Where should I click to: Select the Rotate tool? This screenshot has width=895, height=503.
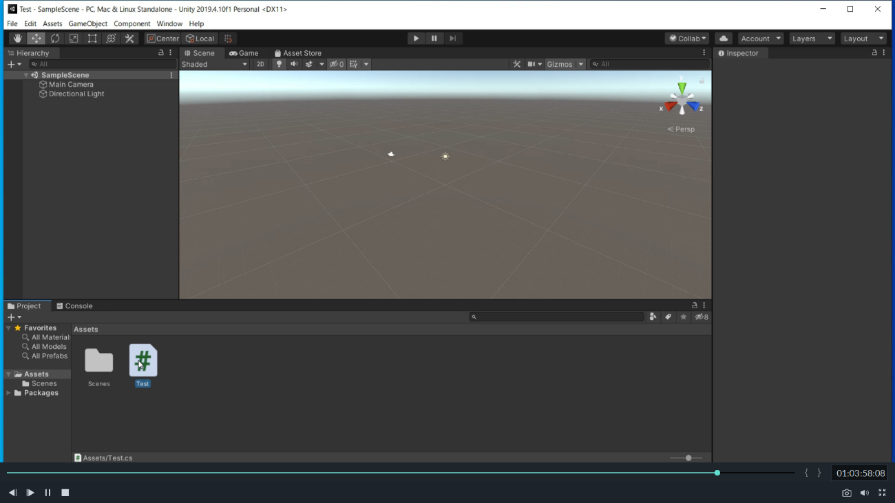[54, 38]
